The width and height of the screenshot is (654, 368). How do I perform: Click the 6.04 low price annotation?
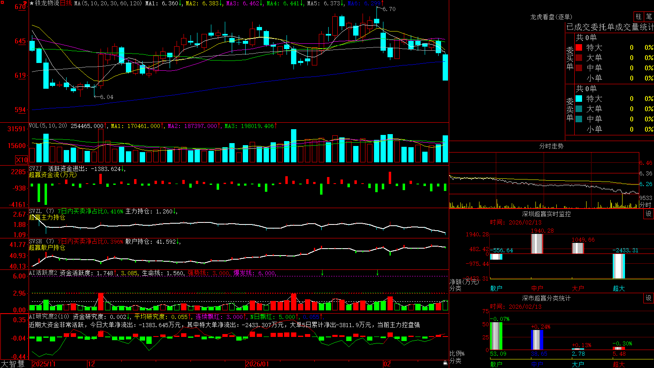click(107, 97)
